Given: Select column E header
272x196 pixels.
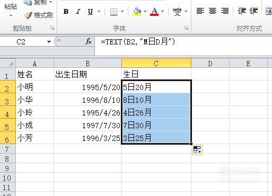Looking at the screenshot, I should click(x=248, y=64).
